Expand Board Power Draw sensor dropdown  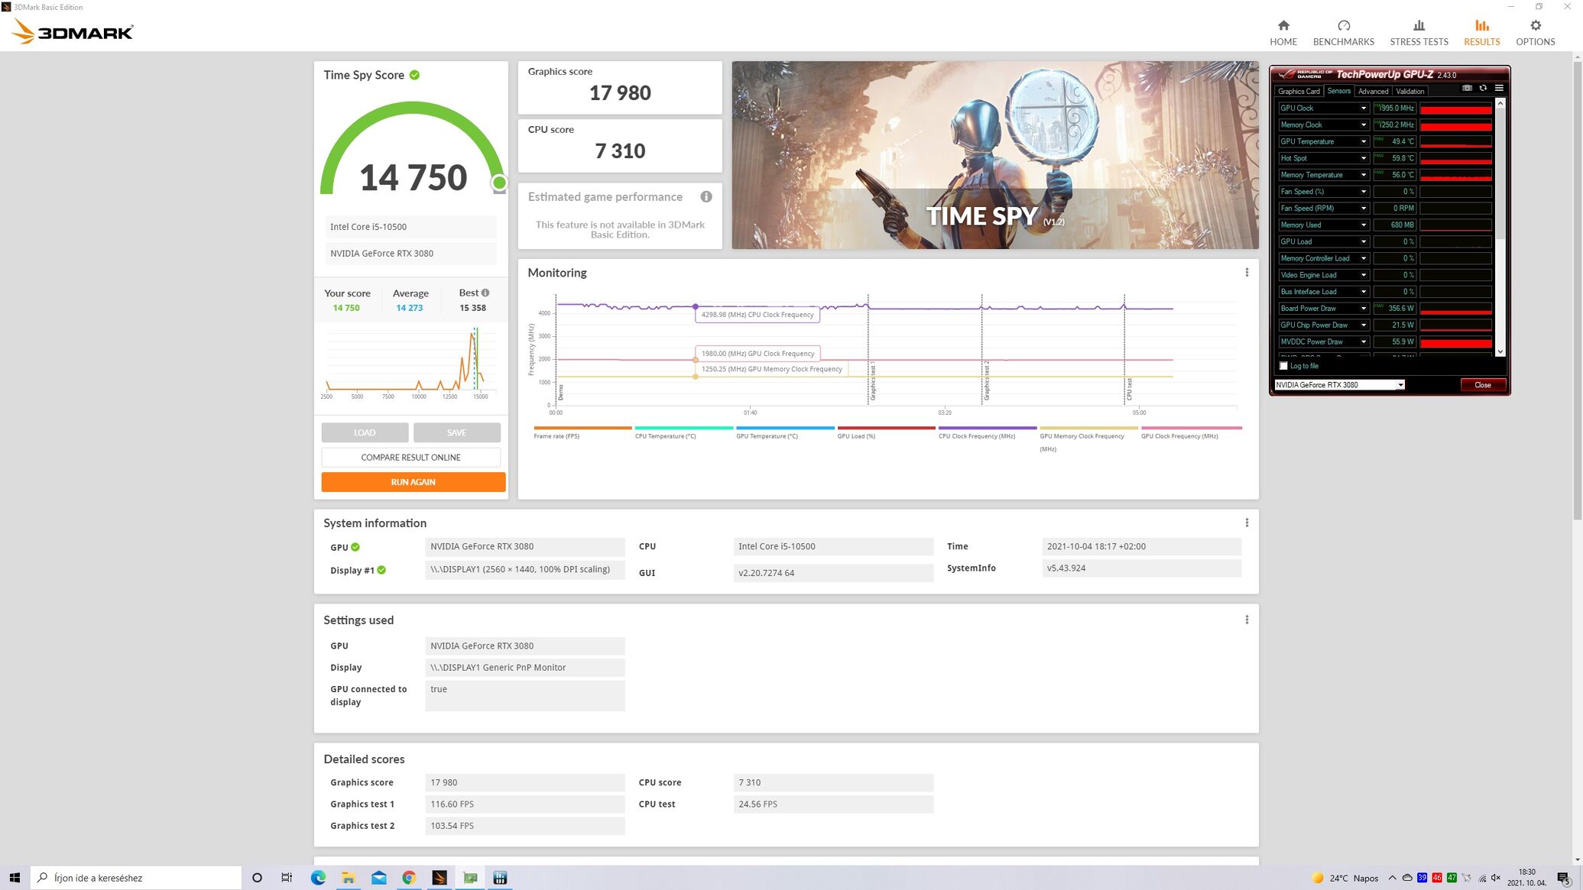coord(1363,308)
